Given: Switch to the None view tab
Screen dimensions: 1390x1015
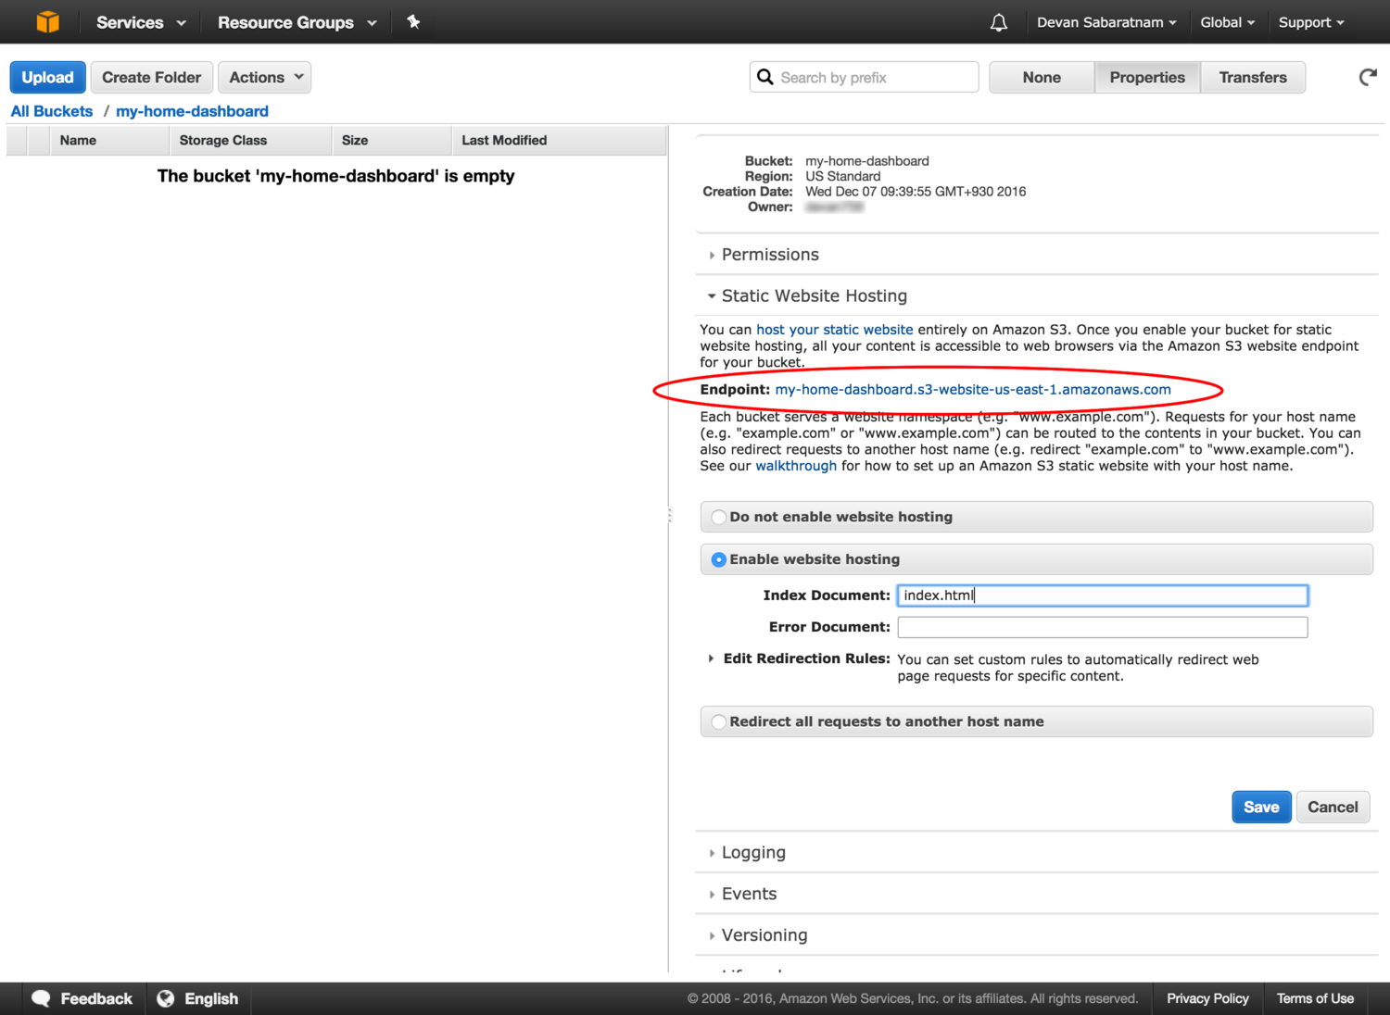Looking at the screenshot, I should tap(1042, 78).
